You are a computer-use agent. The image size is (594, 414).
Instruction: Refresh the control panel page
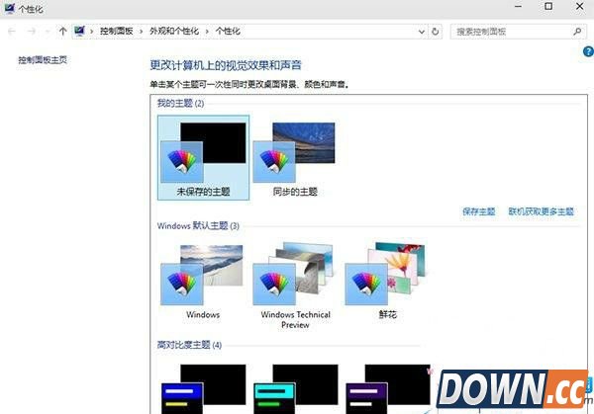[436, 32]
